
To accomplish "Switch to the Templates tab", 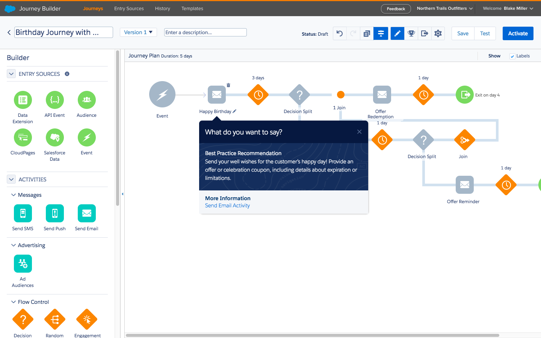I will (x=192, y=8).
